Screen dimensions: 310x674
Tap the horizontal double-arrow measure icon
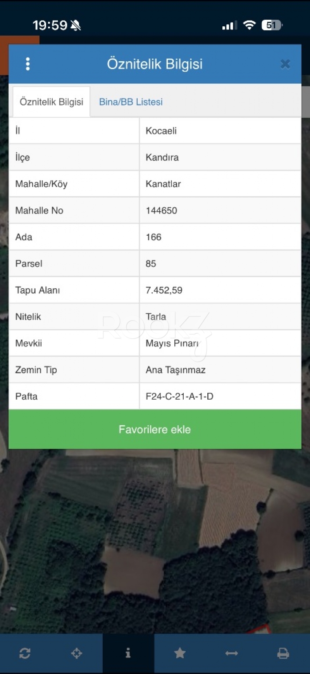pyautogui.click(x=231, y=653)
